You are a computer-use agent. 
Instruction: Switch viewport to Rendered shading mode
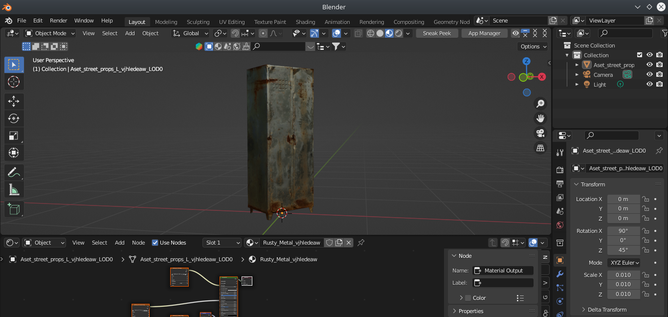click(x=399, y=33)
